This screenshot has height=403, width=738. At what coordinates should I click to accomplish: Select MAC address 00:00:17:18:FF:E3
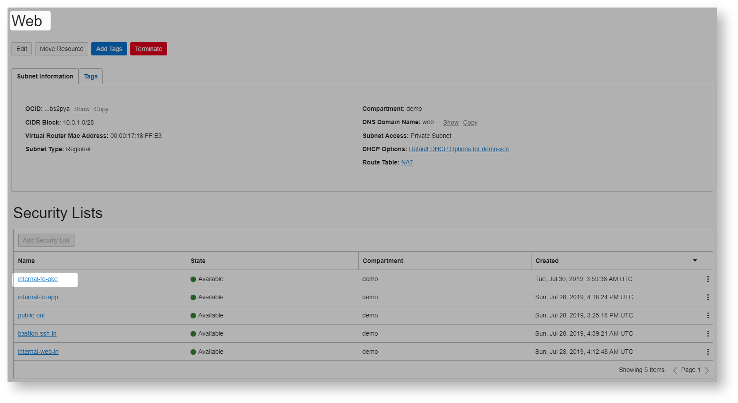point(136,136)
